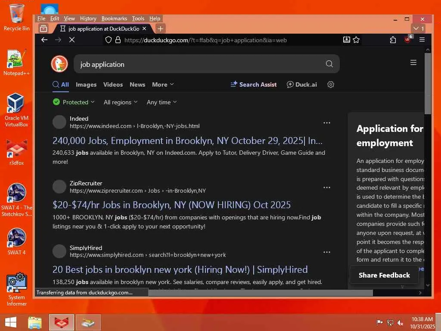
Task: Open Duck.ai chat
Action: 302,84
